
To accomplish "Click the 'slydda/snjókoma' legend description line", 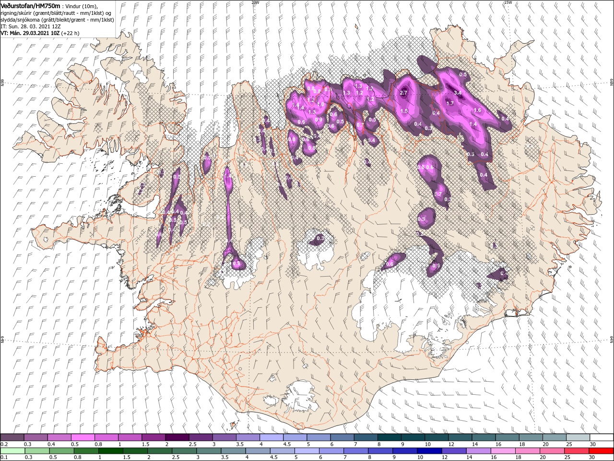I will click(x=56, y=20).
